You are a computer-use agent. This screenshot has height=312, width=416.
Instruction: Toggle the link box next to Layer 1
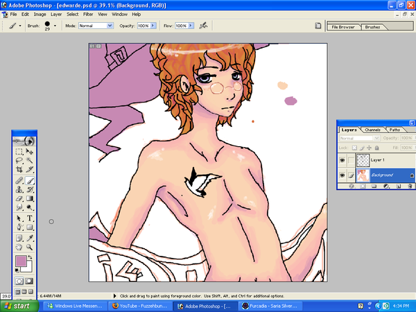click(351, 160)
